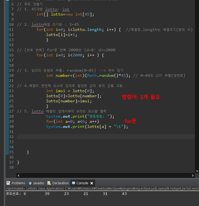Click the comment '// 로또 만들기'
This screenshot has width=199, height=206.
click(30, 4)
